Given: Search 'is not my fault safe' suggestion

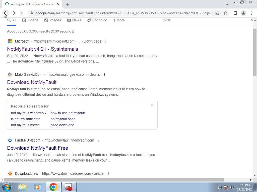Looking at the screenshot, I should [x=26, y=119].
